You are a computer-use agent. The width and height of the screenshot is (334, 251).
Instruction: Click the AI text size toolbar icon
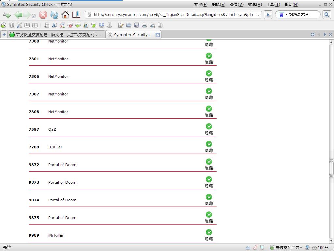[54, 25]
